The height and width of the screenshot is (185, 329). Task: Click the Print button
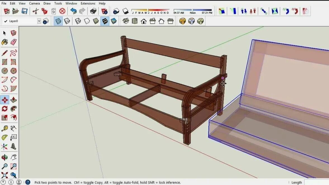(93, 11)
